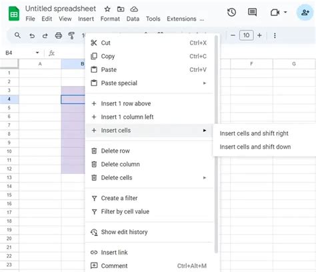Expand the Paste special submenu
Screen dimensions: 316x272
(x=205, y=83)
